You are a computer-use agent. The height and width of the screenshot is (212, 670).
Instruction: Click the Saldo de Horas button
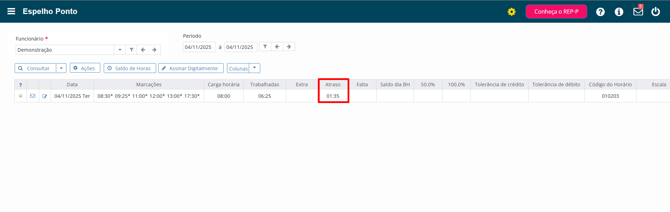(x=130, y=68)
